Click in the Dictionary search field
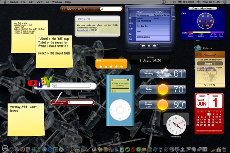Screen dimensions: 230x153 click(x=111, y=9)
